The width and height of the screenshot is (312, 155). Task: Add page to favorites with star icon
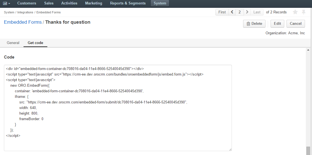[x=295, y=12]
